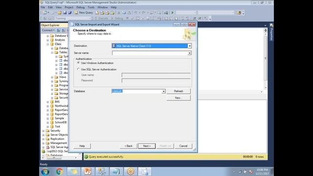Select the Sample database in Object Explorer
The width and height of the screenshot is (313, 176).
tap(59, 118)
